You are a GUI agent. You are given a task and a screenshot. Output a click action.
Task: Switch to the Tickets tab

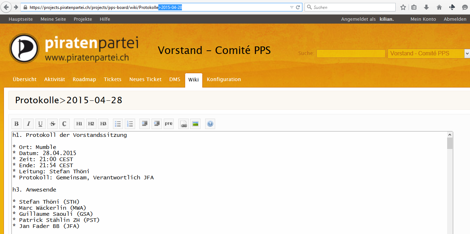coord(113,79)
